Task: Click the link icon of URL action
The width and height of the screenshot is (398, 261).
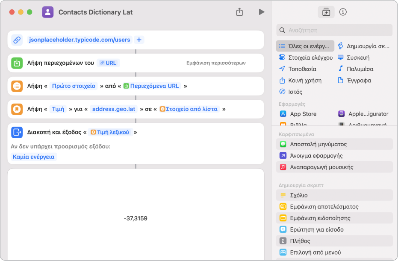Action: (17, 40)
